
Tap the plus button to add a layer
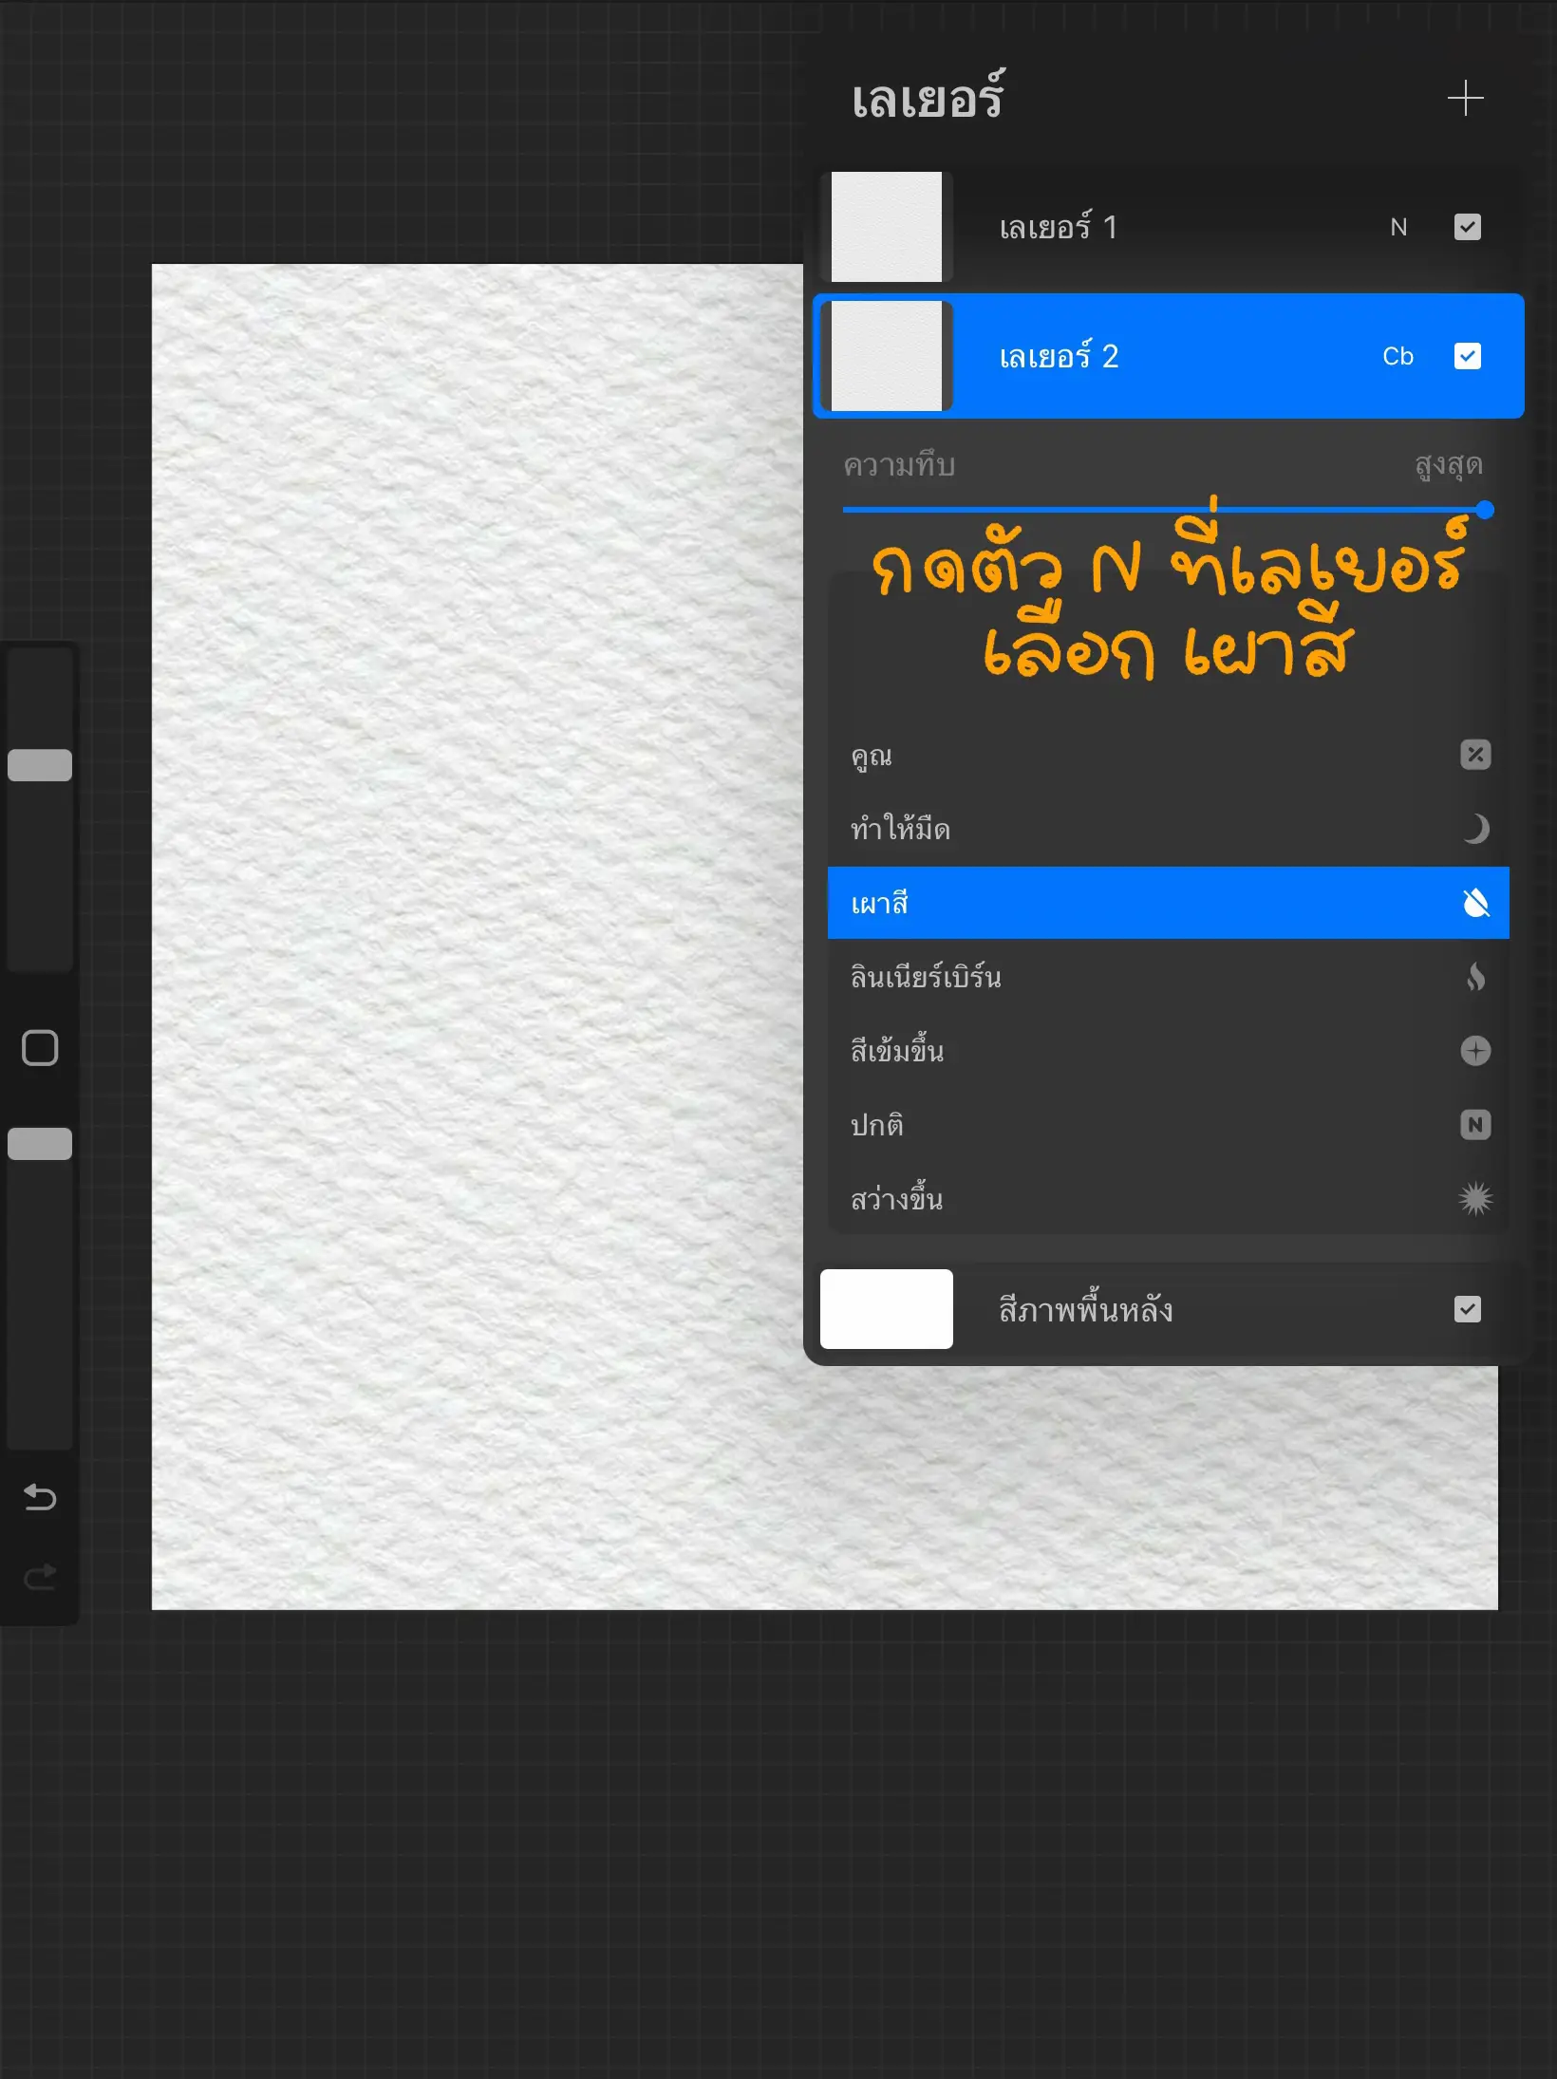point(1466,98)
